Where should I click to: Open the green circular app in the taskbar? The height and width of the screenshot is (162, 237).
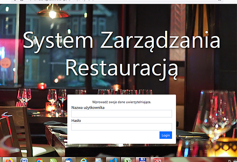click(54, 160)
